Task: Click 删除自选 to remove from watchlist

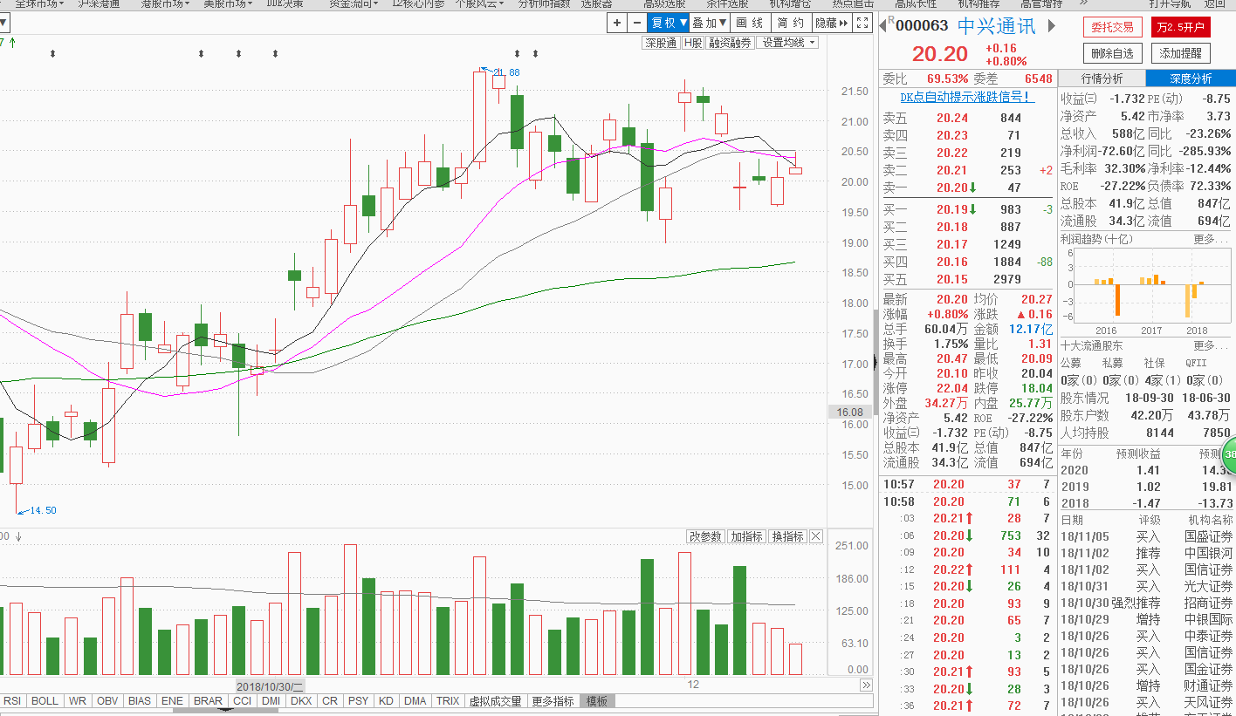Action: [x=1112, y=53]
